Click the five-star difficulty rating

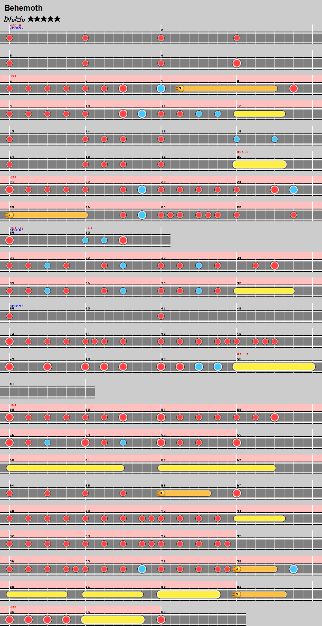pyautogui.click(x=44, y=19)
